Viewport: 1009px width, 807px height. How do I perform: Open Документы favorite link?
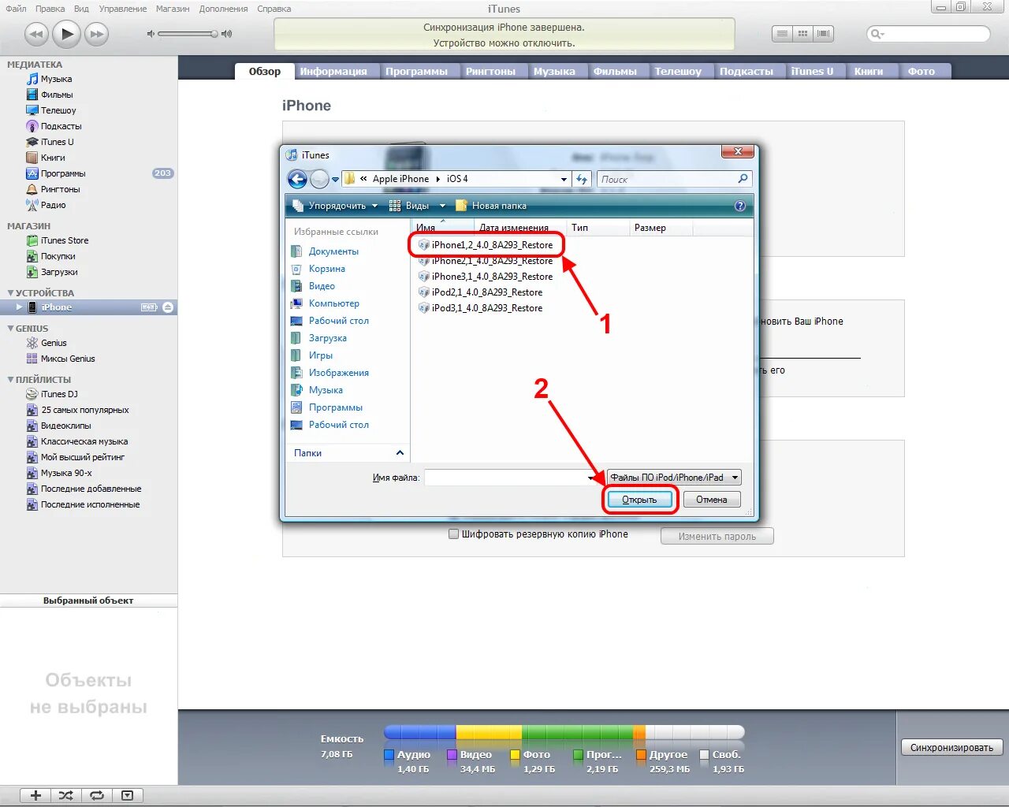tap(325, 251)
